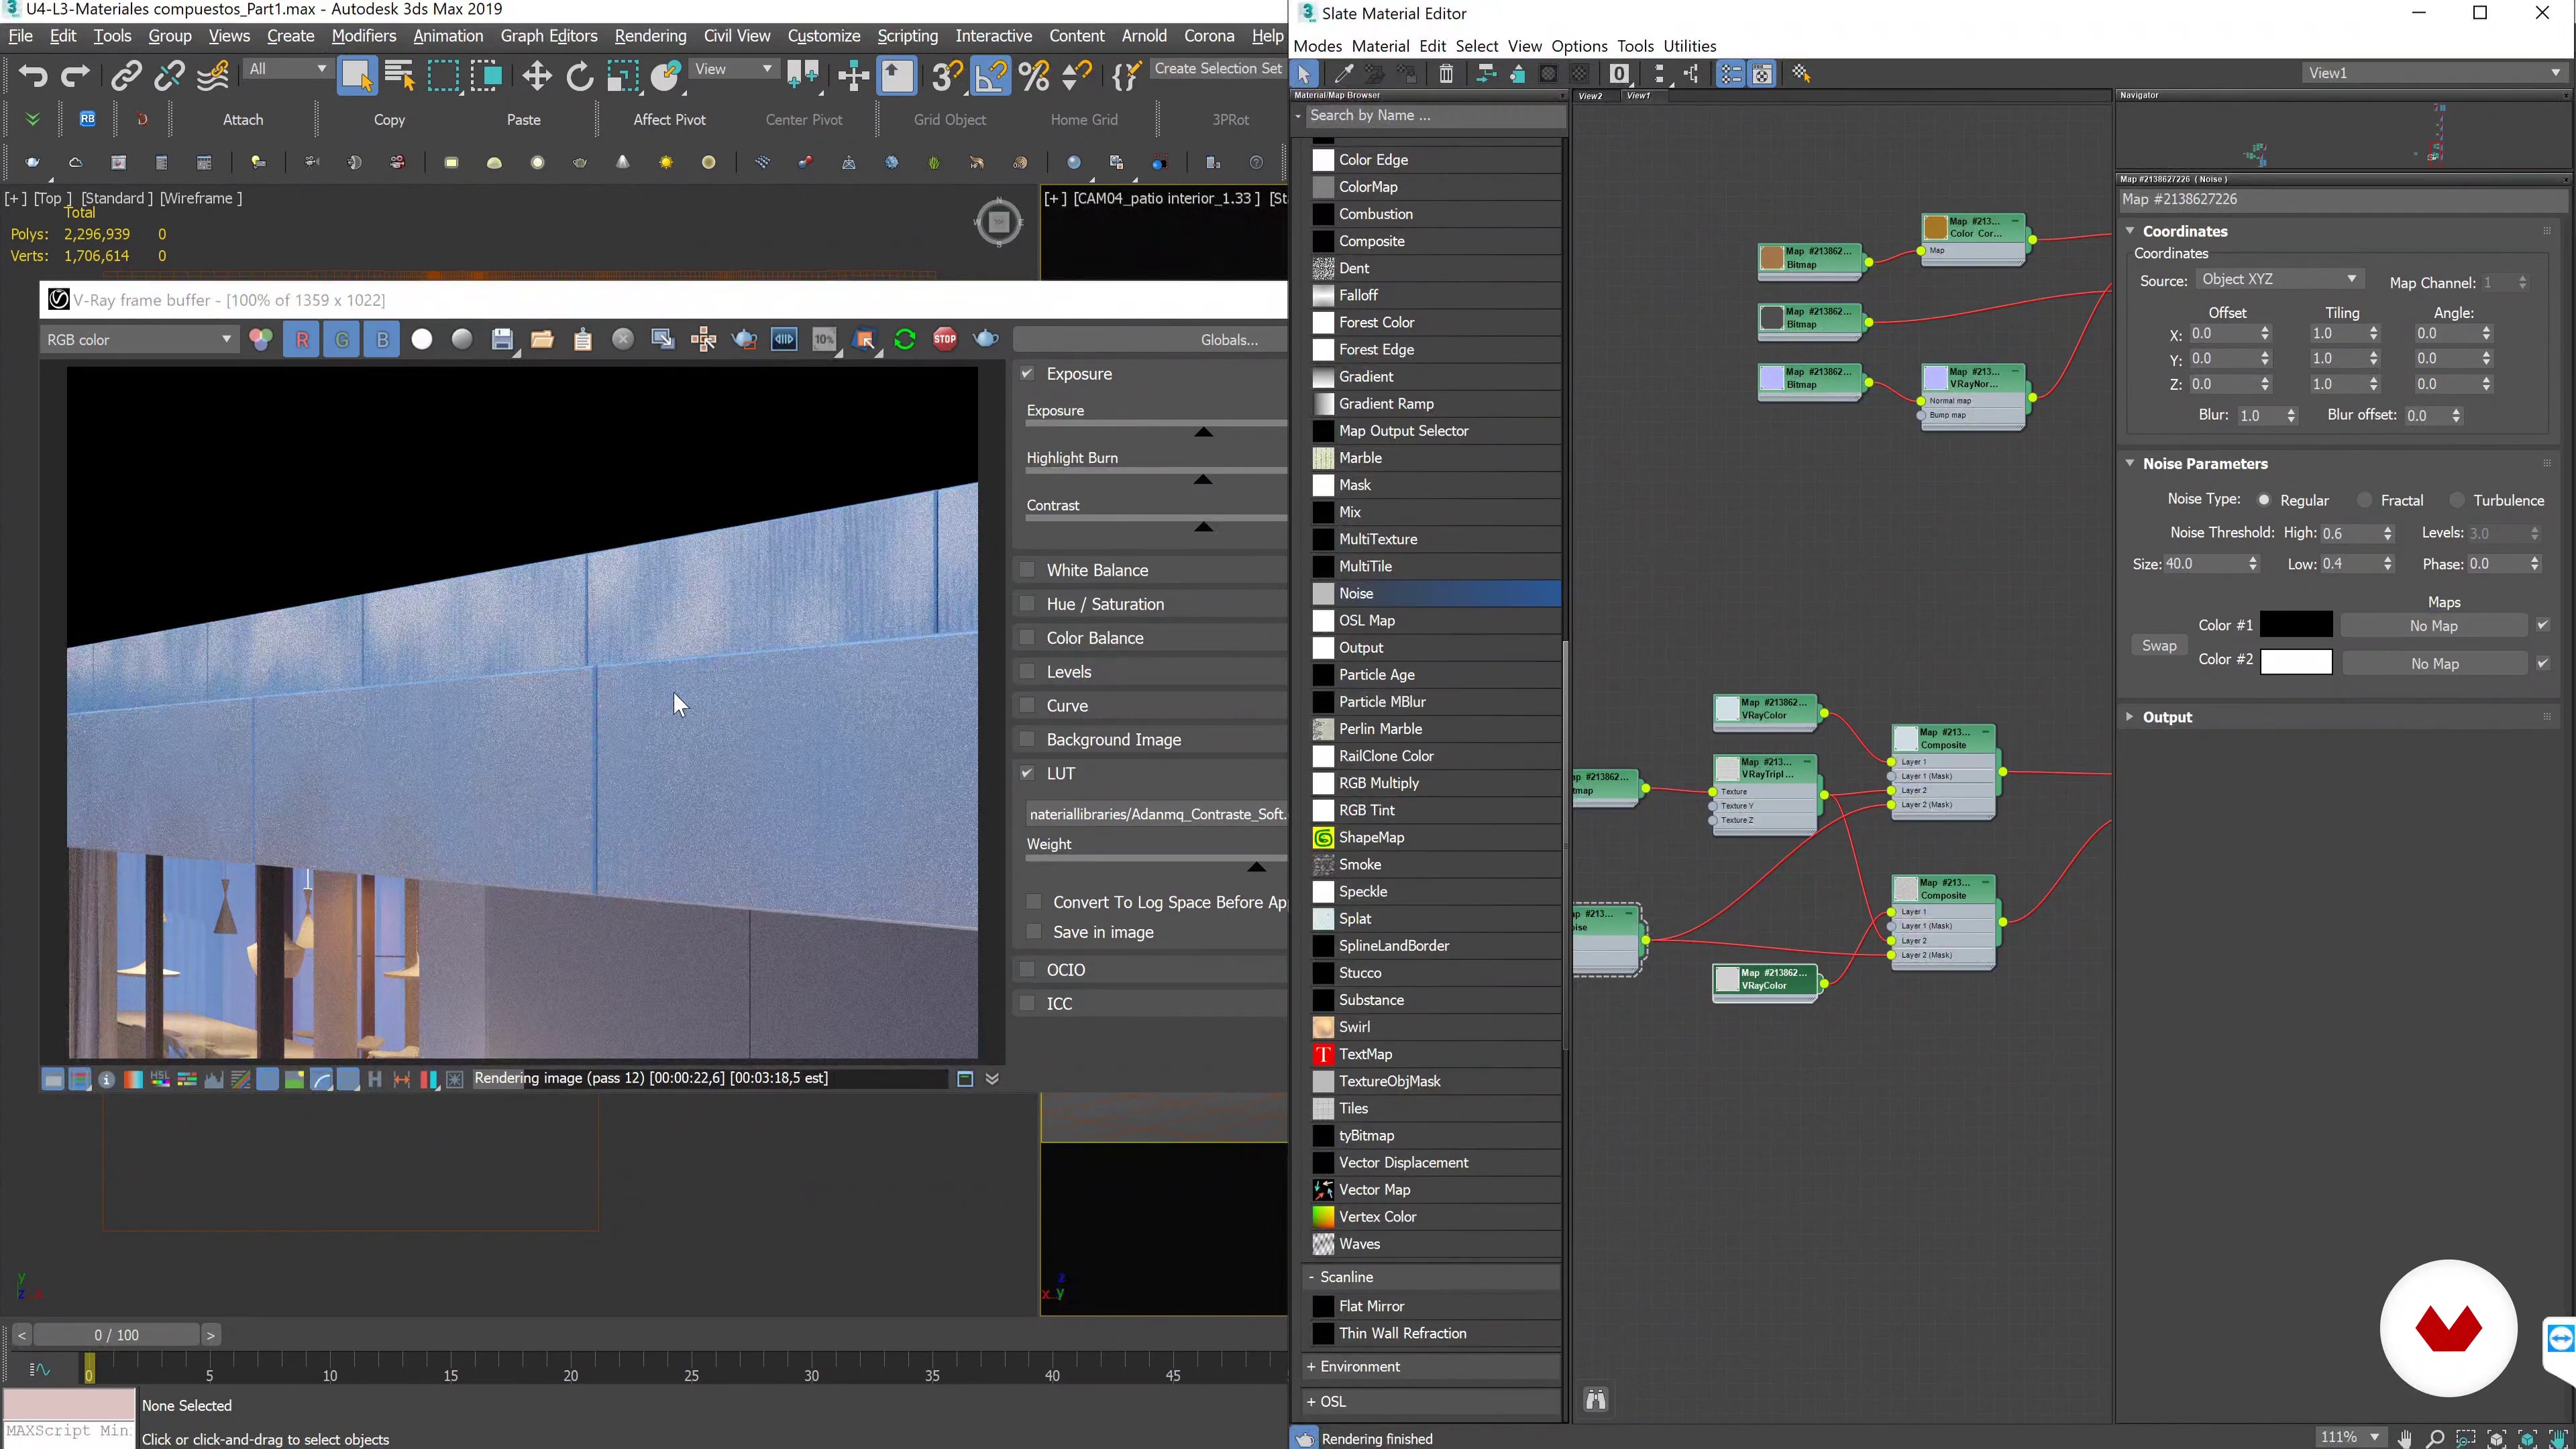
Task: Select the Select and Link tool
Action: (x=125, y=76)
